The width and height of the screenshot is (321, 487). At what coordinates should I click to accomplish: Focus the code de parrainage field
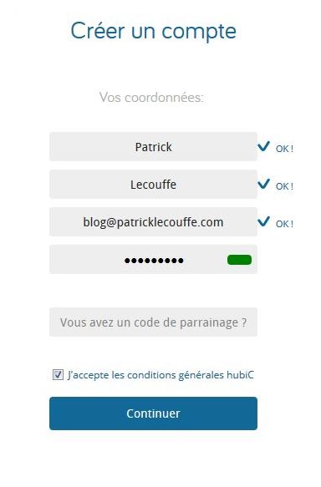point(153,322)
